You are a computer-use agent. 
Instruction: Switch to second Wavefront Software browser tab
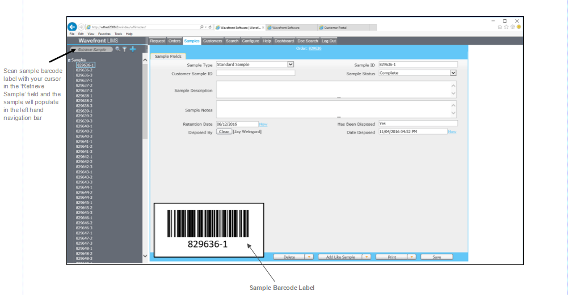(292, 28)
